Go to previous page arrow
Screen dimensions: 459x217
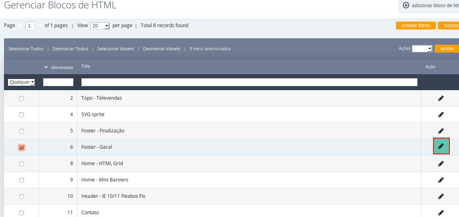tap(20, 26)
